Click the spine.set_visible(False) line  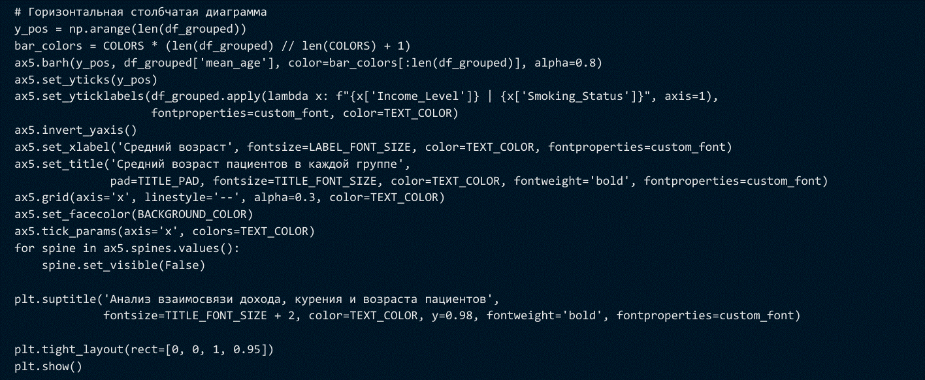[x=123, y=265]
